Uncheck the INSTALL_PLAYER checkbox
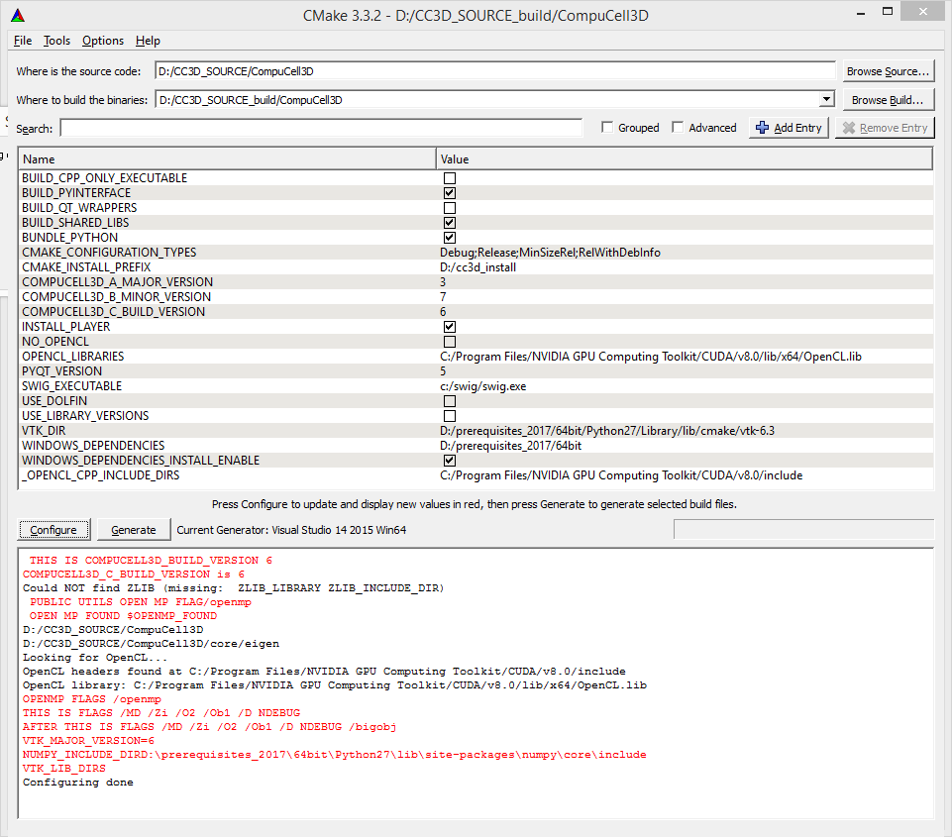Viewport: 952px width, 837px height. (450, 327)
